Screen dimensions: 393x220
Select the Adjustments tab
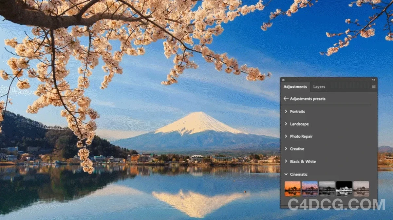pos(295,87)
